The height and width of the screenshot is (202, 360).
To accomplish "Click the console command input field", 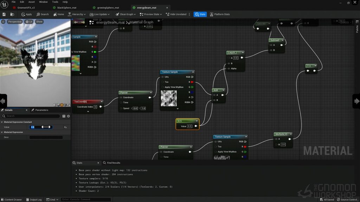I will coord(86,199).
